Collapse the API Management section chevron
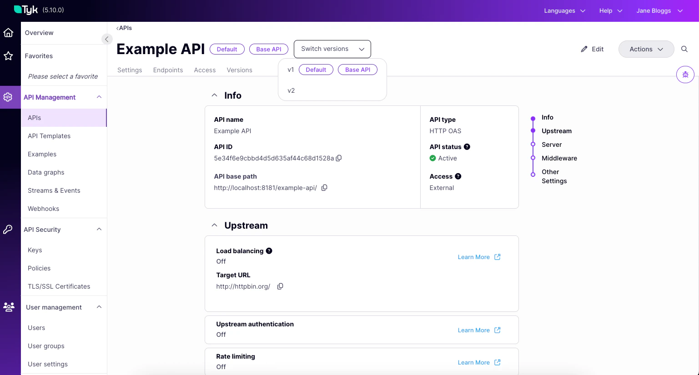 [x=99, y=96]
